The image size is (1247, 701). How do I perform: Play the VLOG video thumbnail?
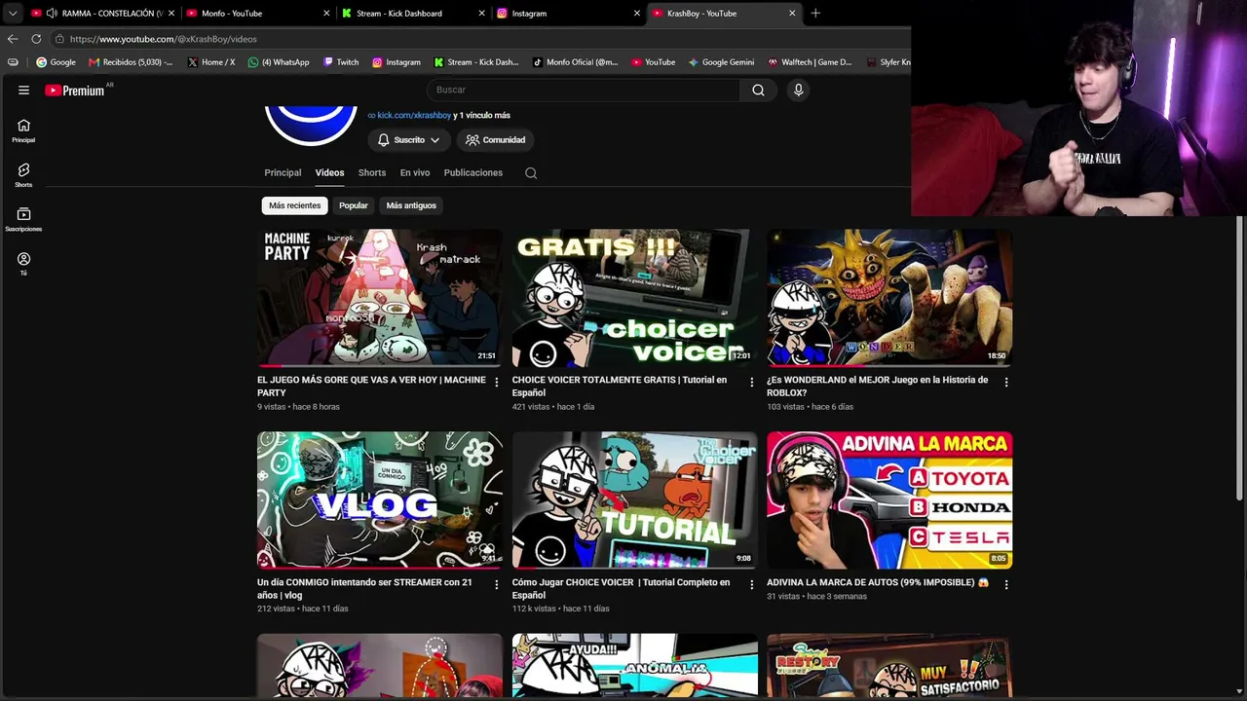click(380, 500)
